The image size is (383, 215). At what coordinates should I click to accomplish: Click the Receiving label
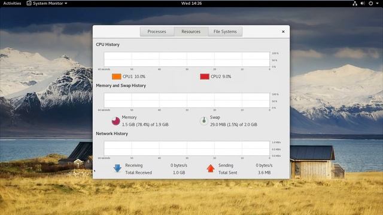134,165
